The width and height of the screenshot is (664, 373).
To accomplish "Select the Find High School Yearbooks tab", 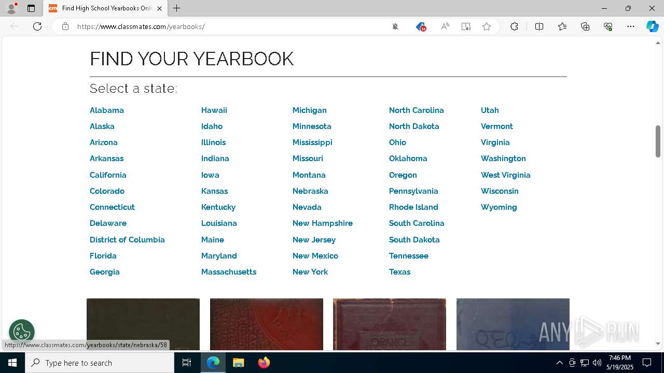I will [x=105, y=8].
